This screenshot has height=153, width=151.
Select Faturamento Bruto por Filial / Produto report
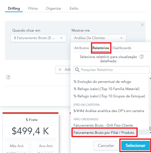(104, 133)
